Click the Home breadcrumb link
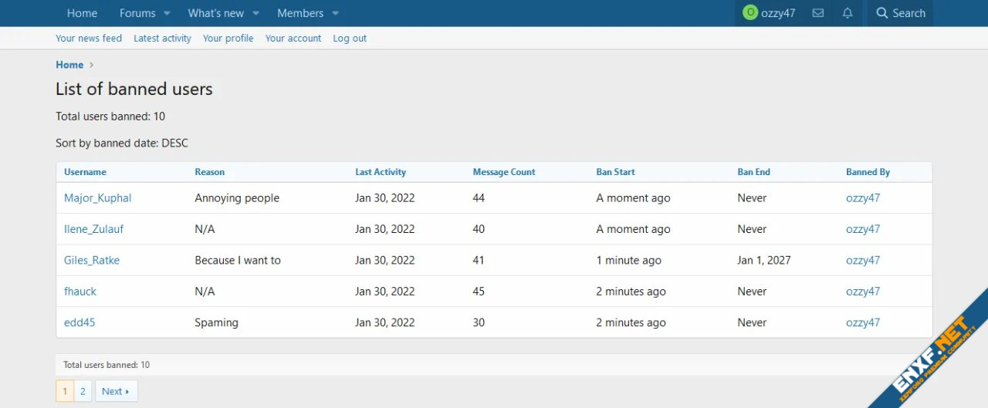The image size is (988, 408). pos(69,65)
